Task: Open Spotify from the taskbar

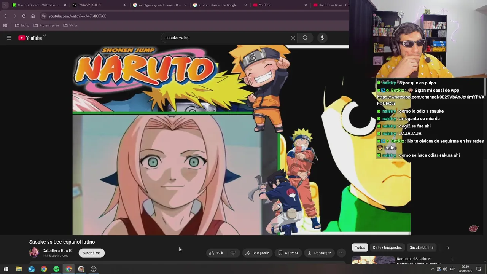Action: [56, 269]
